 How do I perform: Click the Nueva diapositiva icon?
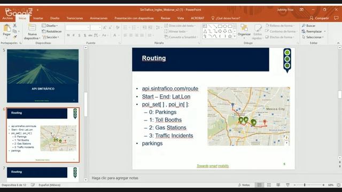click(x=32, y=28)
